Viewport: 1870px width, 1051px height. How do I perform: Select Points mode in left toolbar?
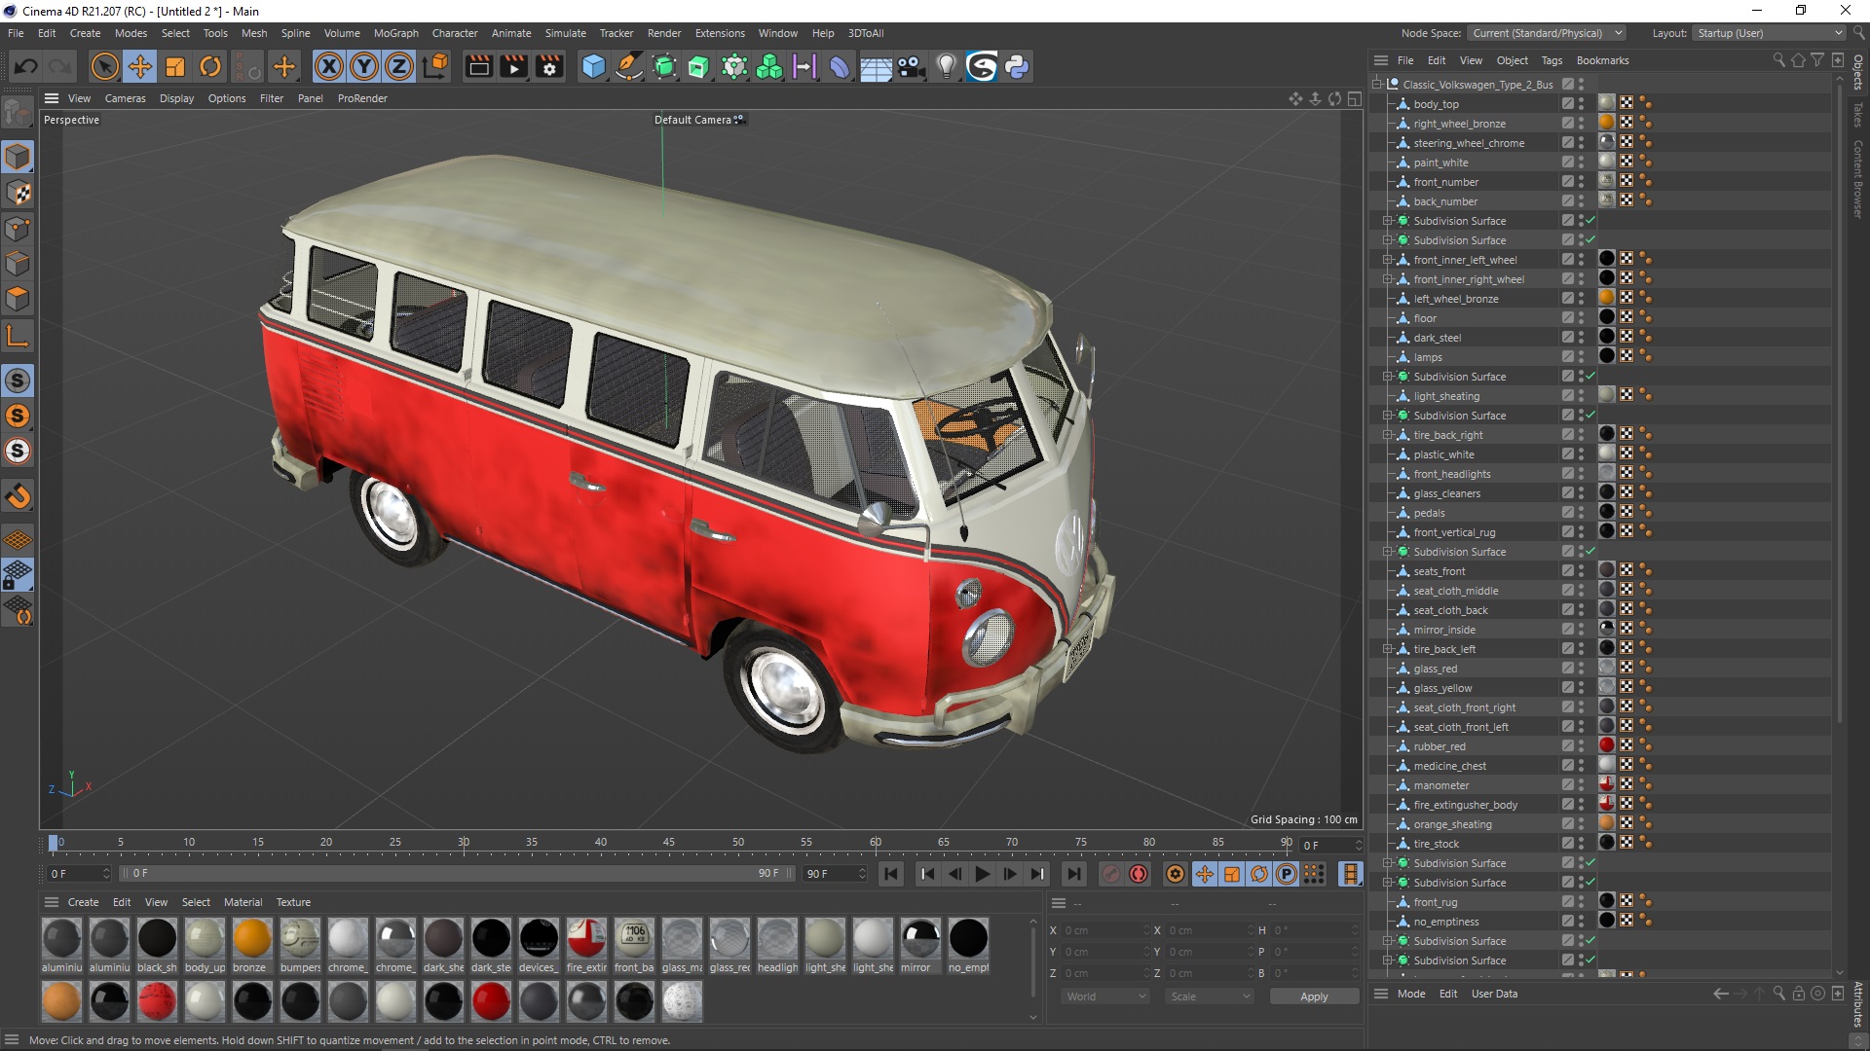tap(18, 229)
